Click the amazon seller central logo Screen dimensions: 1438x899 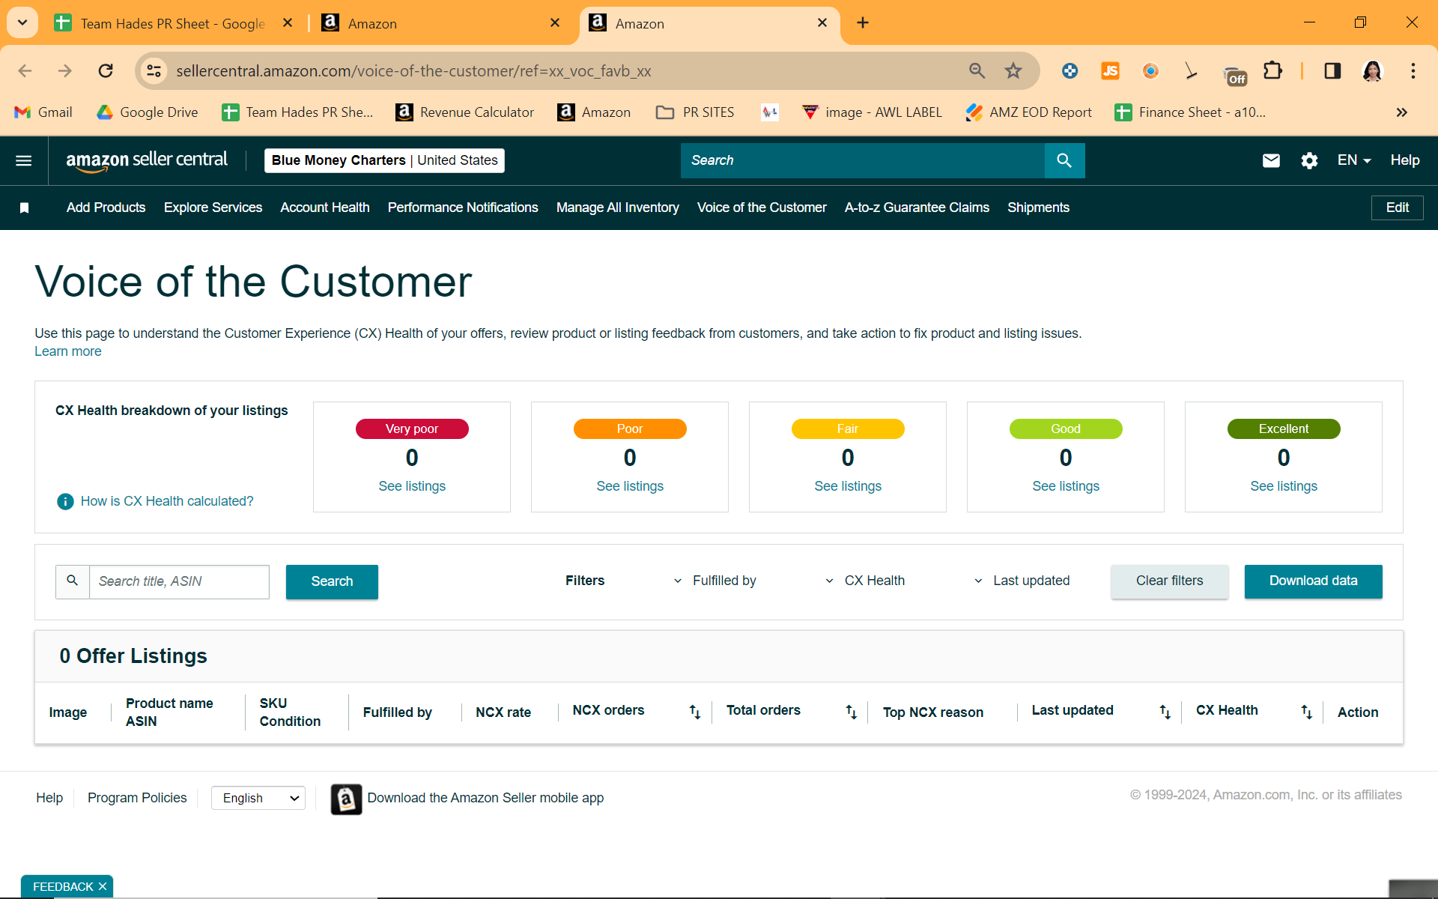147,160
